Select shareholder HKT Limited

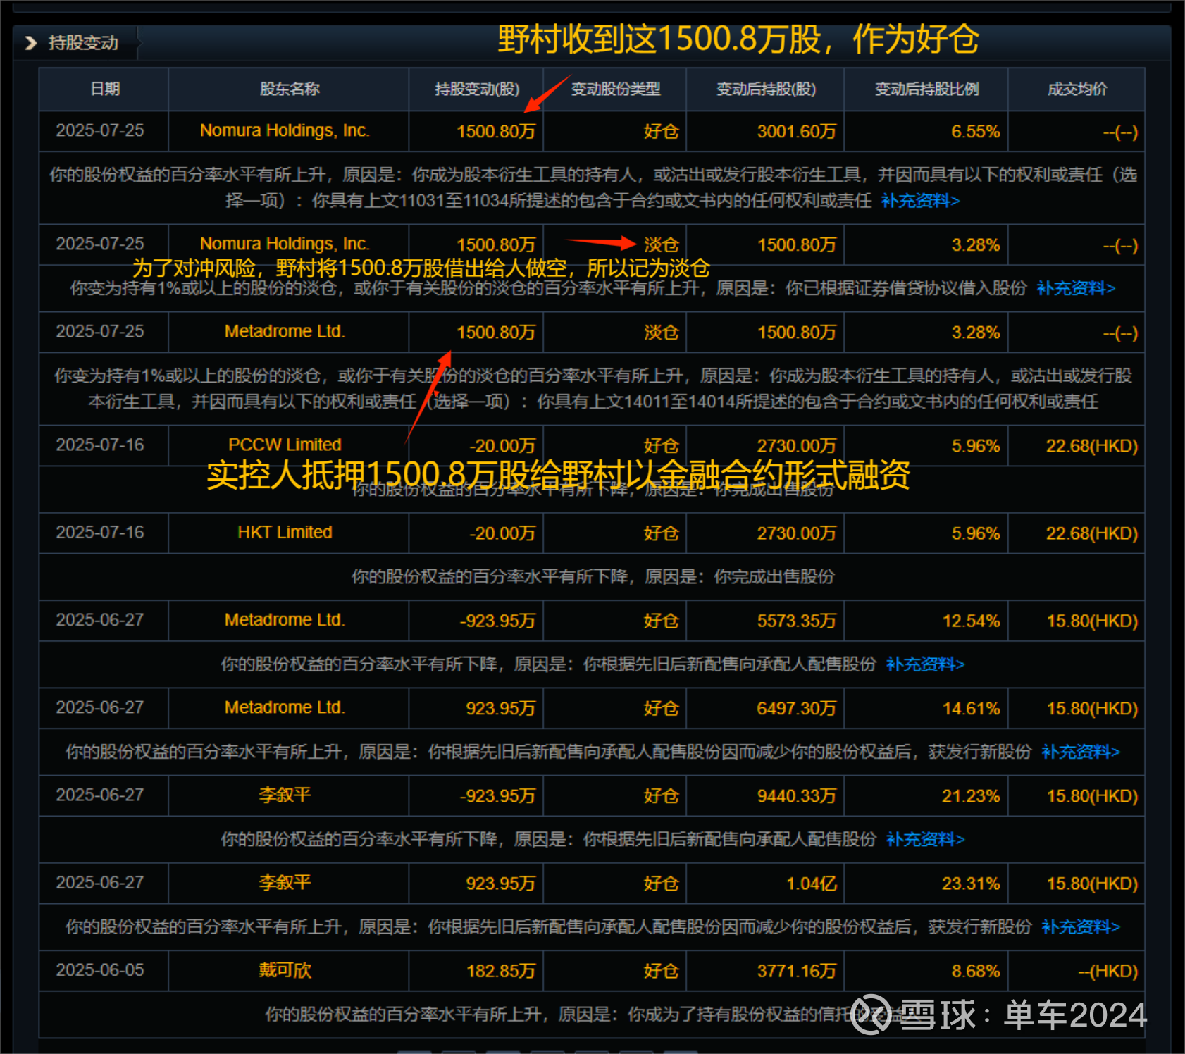click(x=285, y=532)
